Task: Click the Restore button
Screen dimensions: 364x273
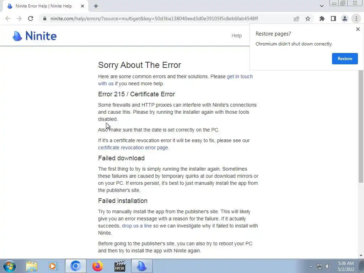Action: pyautogui.click(x=345, y=59)
